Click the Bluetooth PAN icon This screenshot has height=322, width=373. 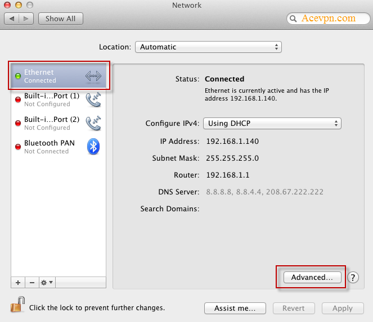[x=93, y=147]
